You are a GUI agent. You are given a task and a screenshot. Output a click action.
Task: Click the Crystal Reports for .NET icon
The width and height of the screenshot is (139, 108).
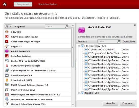(x=7, y=70)
